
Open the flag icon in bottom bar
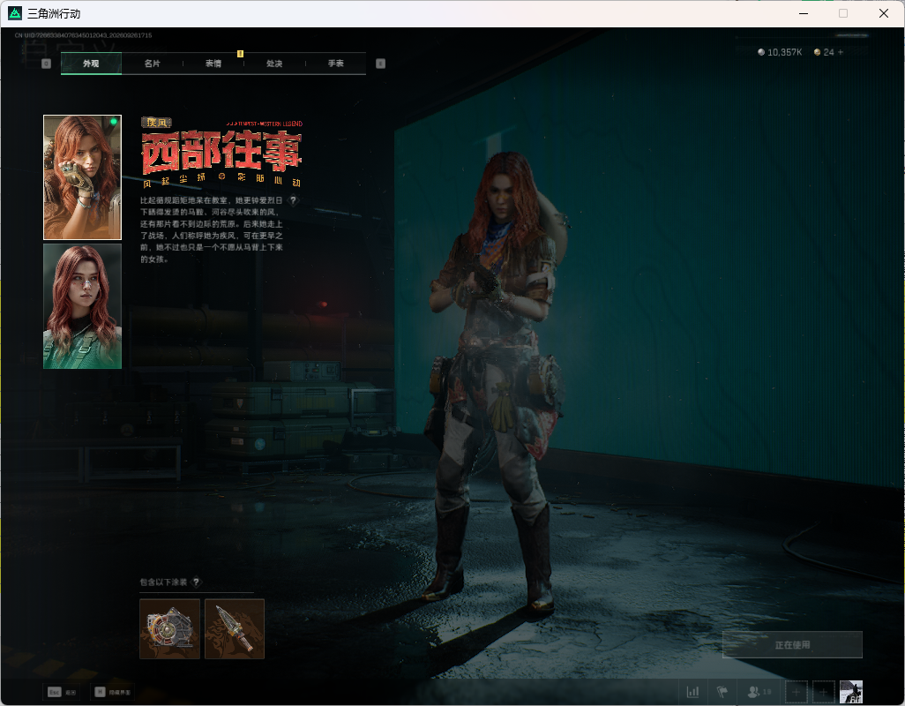pos(722,692)
